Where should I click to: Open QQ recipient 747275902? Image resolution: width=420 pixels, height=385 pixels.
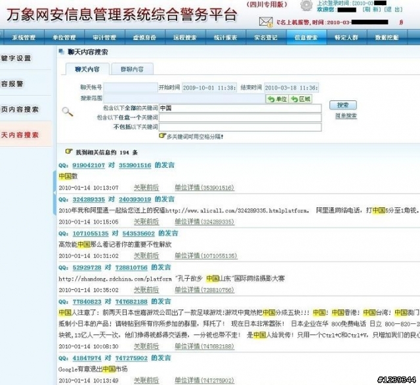click(131, 358)
